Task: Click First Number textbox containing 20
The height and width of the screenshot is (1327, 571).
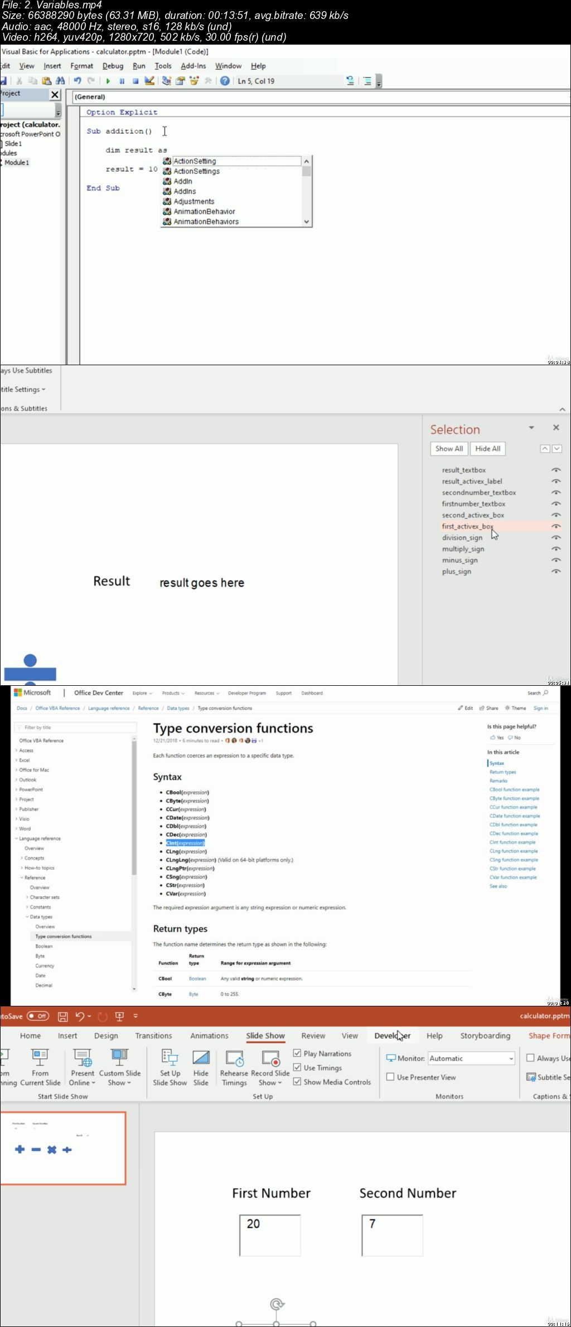Action: click(x=270, y=1235)
